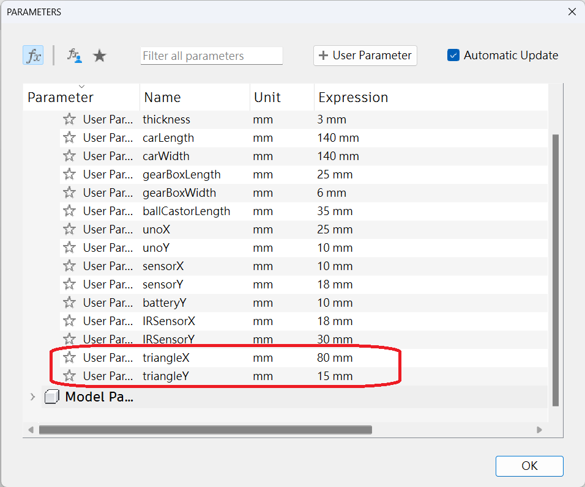Screen dimensions: 585x487
Task: Click the sort chevron above Parameter column
Action: 81,86
